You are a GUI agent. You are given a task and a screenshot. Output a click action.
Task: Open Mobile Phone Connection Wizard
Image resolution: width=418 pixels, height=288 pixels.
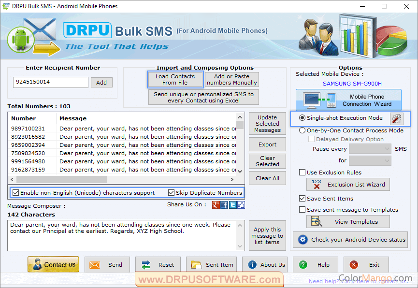click(348, 100)
